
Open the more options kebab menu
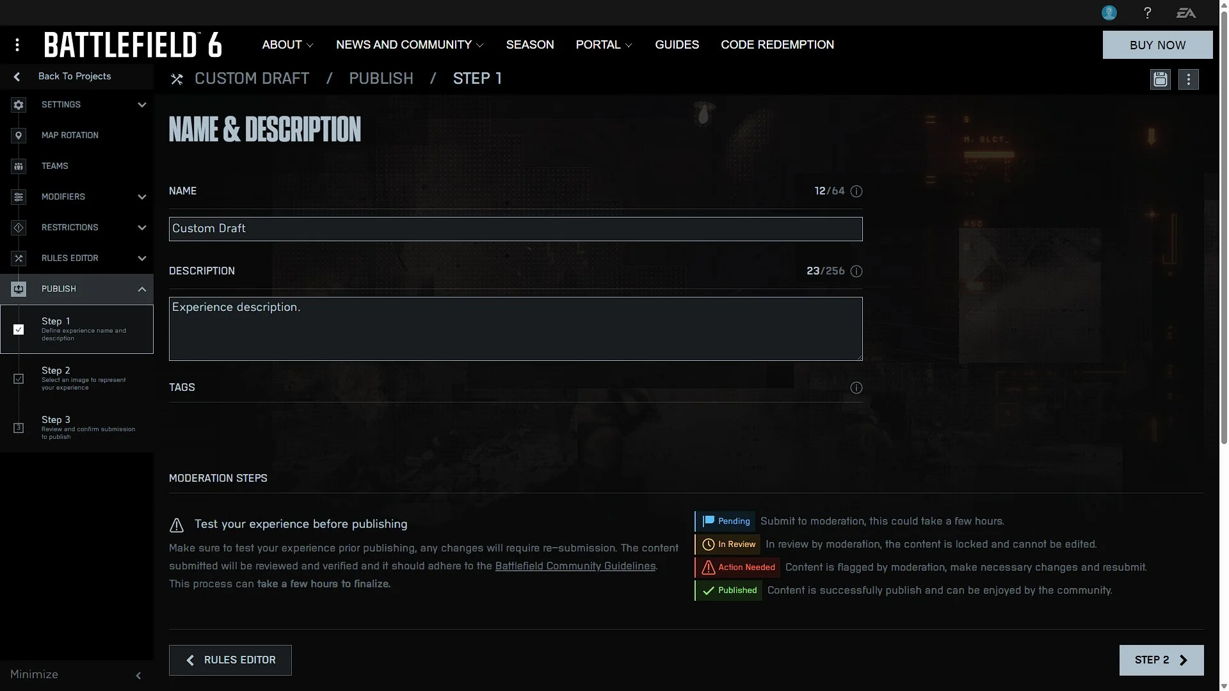[1189, 79]
